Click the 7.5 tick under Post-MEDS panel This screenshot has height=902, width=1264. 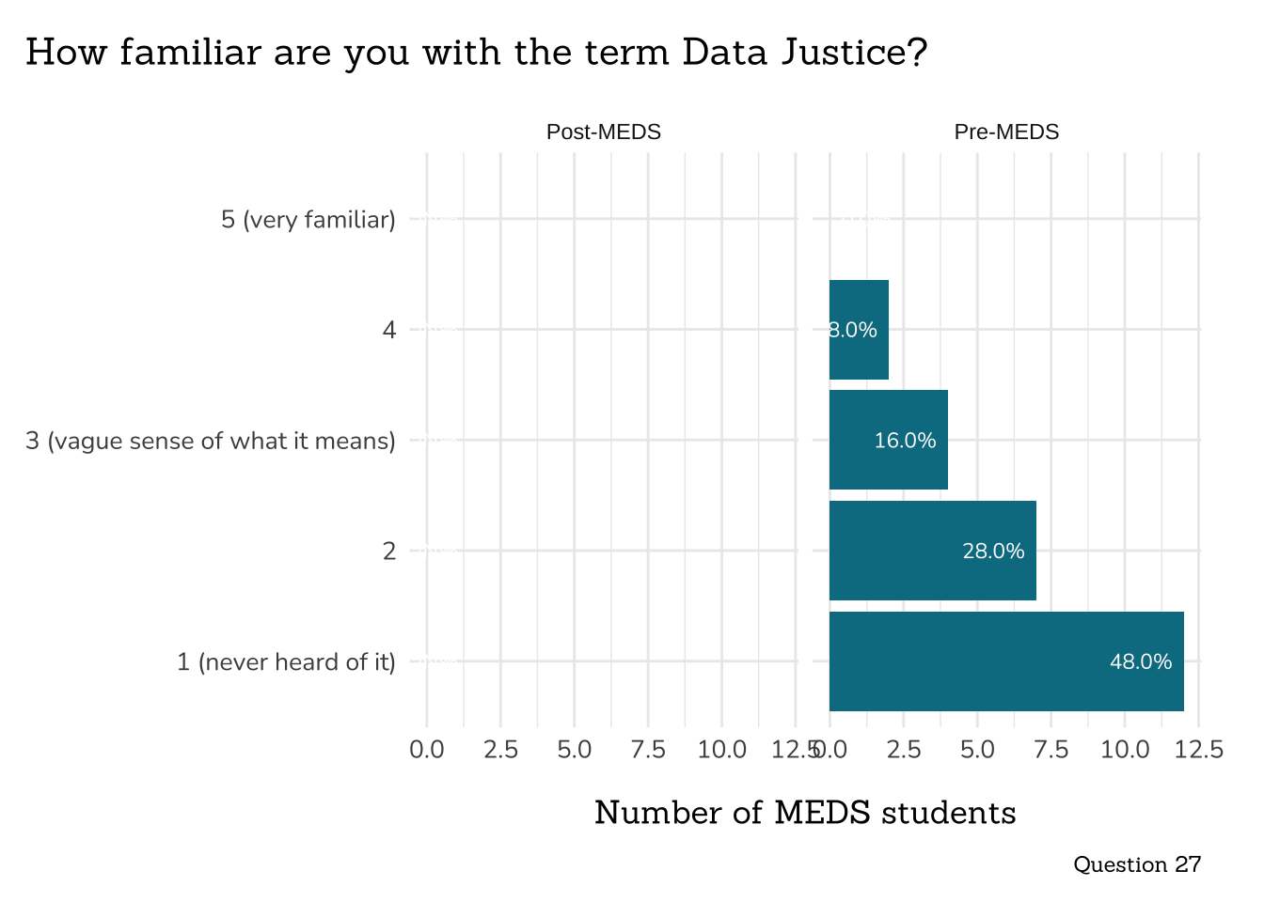[x=648, y=750]
